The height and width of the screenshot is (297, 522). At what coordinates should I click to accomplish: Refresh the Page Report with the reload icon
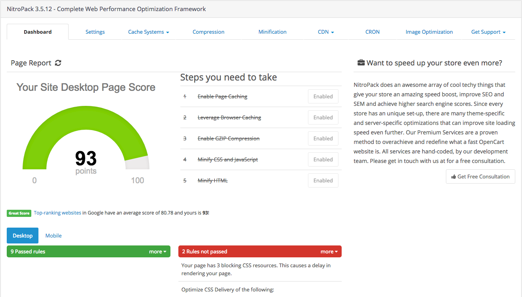pyautogui.click(x=58, y=63)
